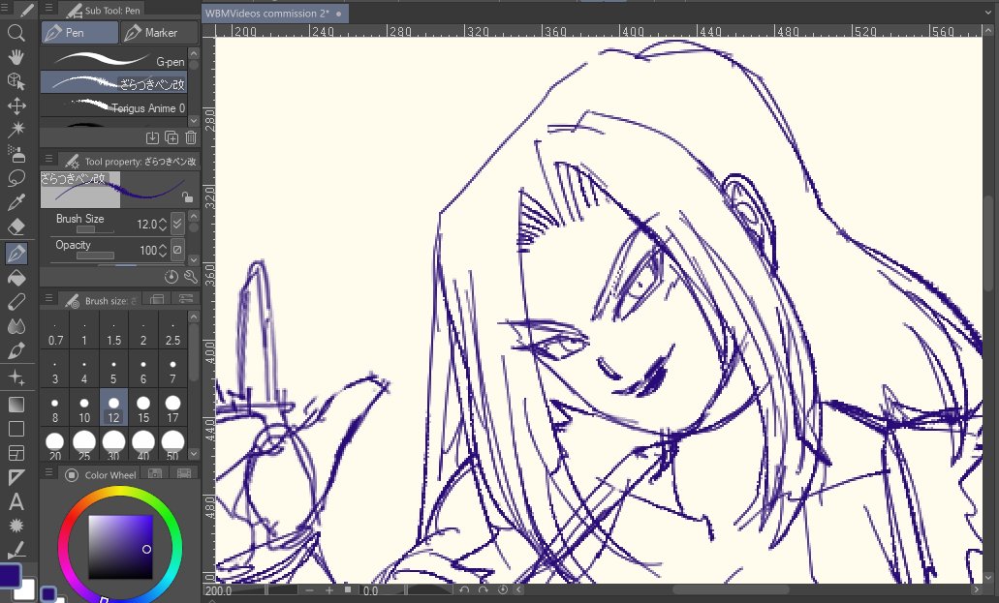This screenshot has height=603, width=999.
Task: Select the Frame border panel tool
Action: (x=16, y=453)
